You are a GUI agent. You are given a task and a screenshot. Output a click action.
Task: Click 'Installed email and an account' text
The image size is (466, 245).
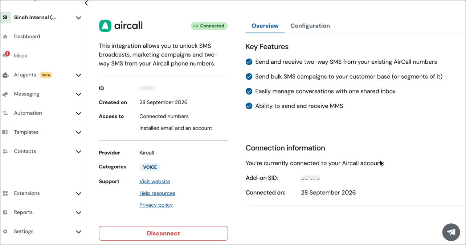[x=176, y=128]
